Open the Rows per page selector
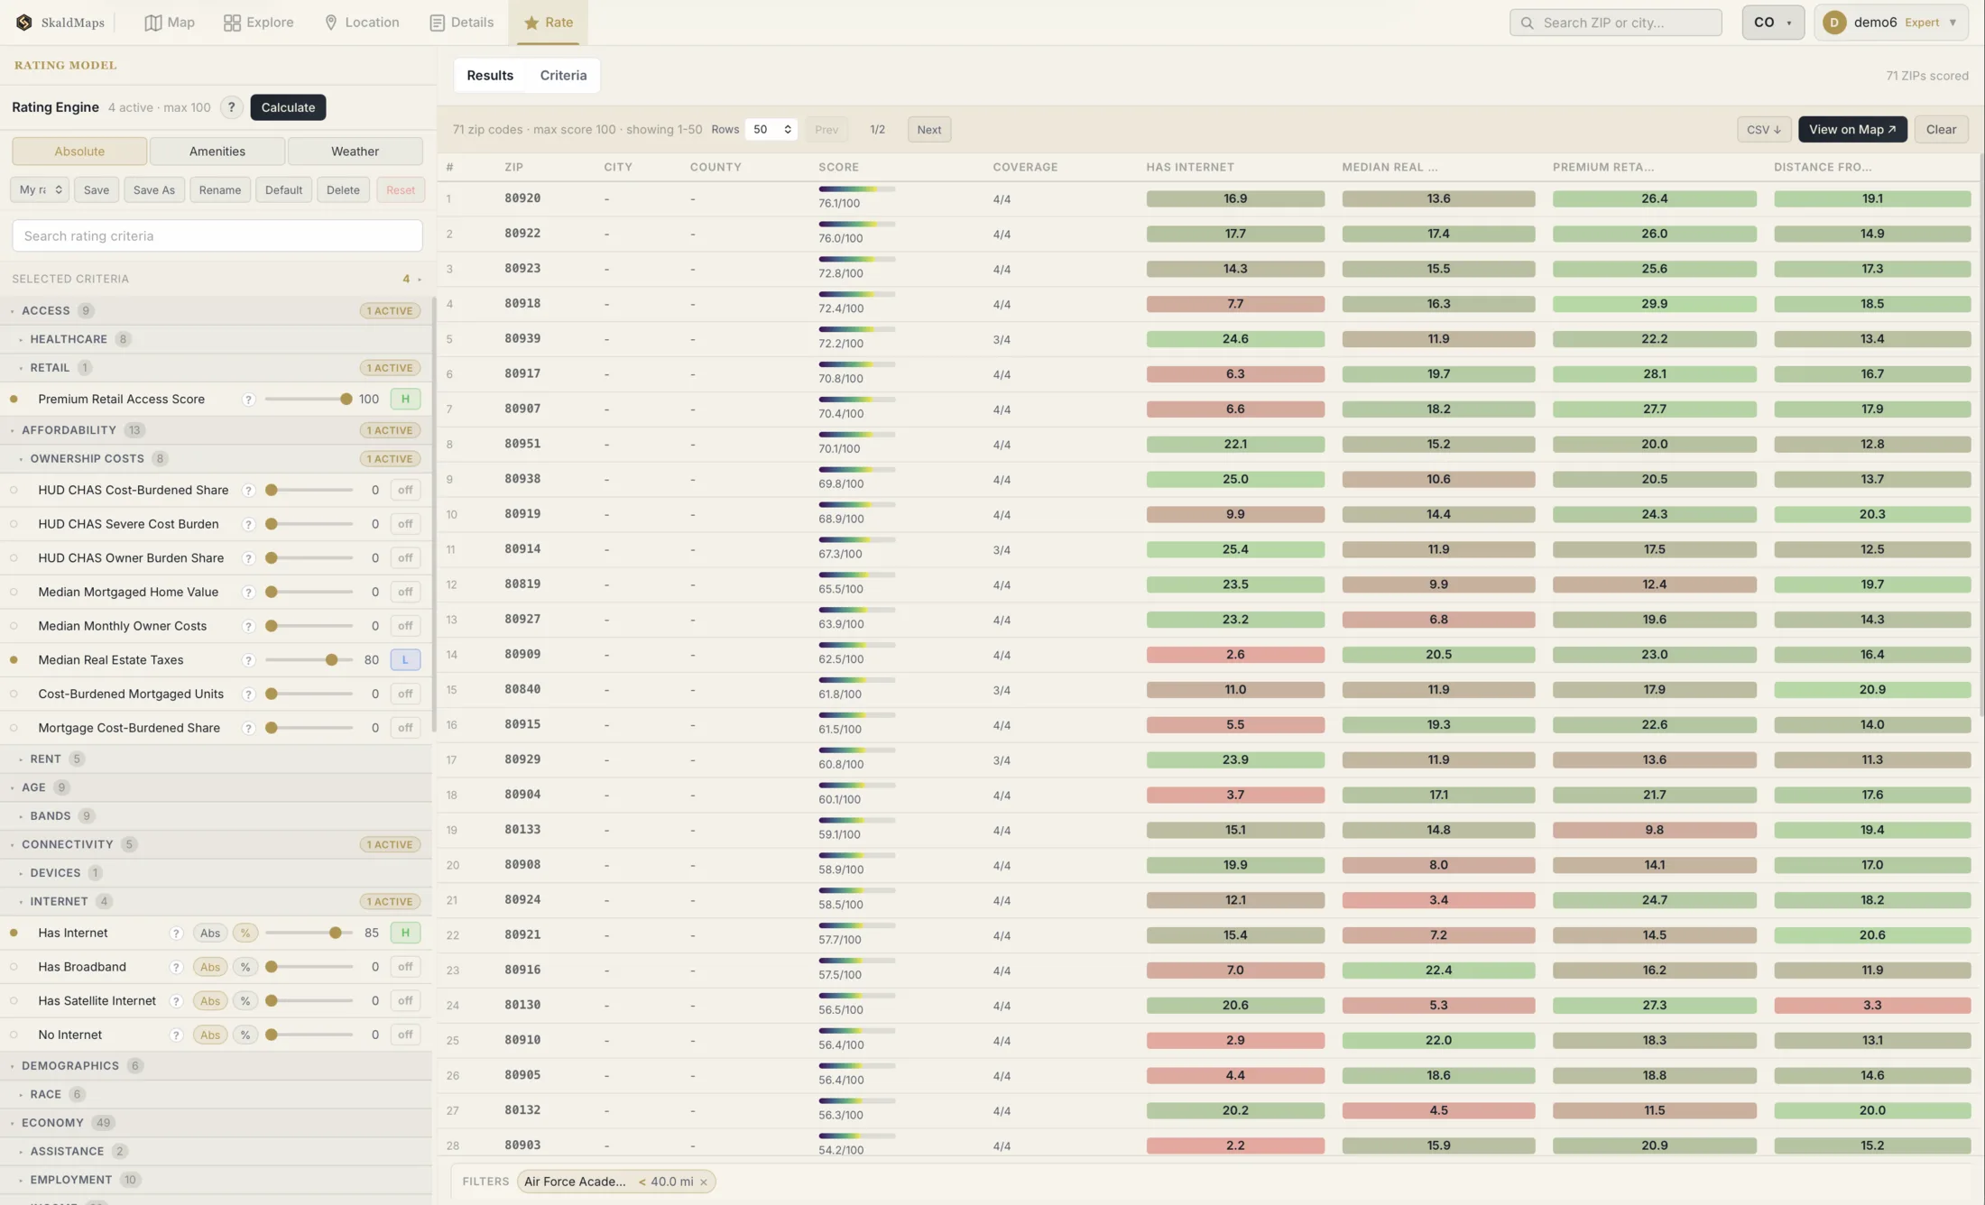The width and height of the screenshot is (1985, 1205). (x=771, y=130)
